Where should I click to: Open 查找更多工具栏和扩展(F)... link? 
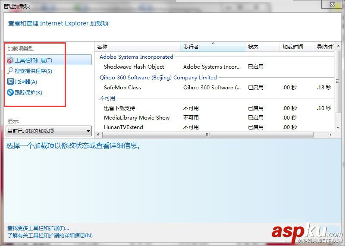click(38, 228)
